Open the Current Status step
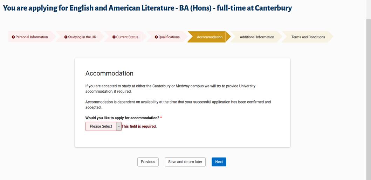Screen dimensions: 371x180 tap(127, 37)
